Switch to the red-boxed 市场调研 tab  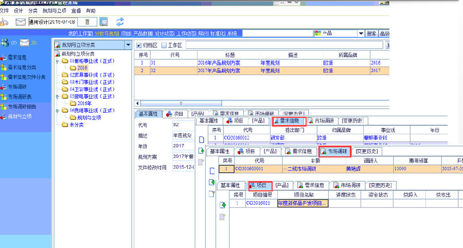click(334, 151)
